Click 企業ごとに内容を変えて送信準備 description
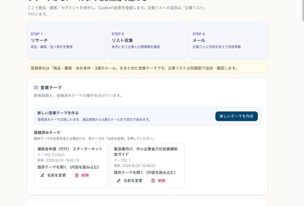Screen dimensions: 304x206 coord(217,47)
